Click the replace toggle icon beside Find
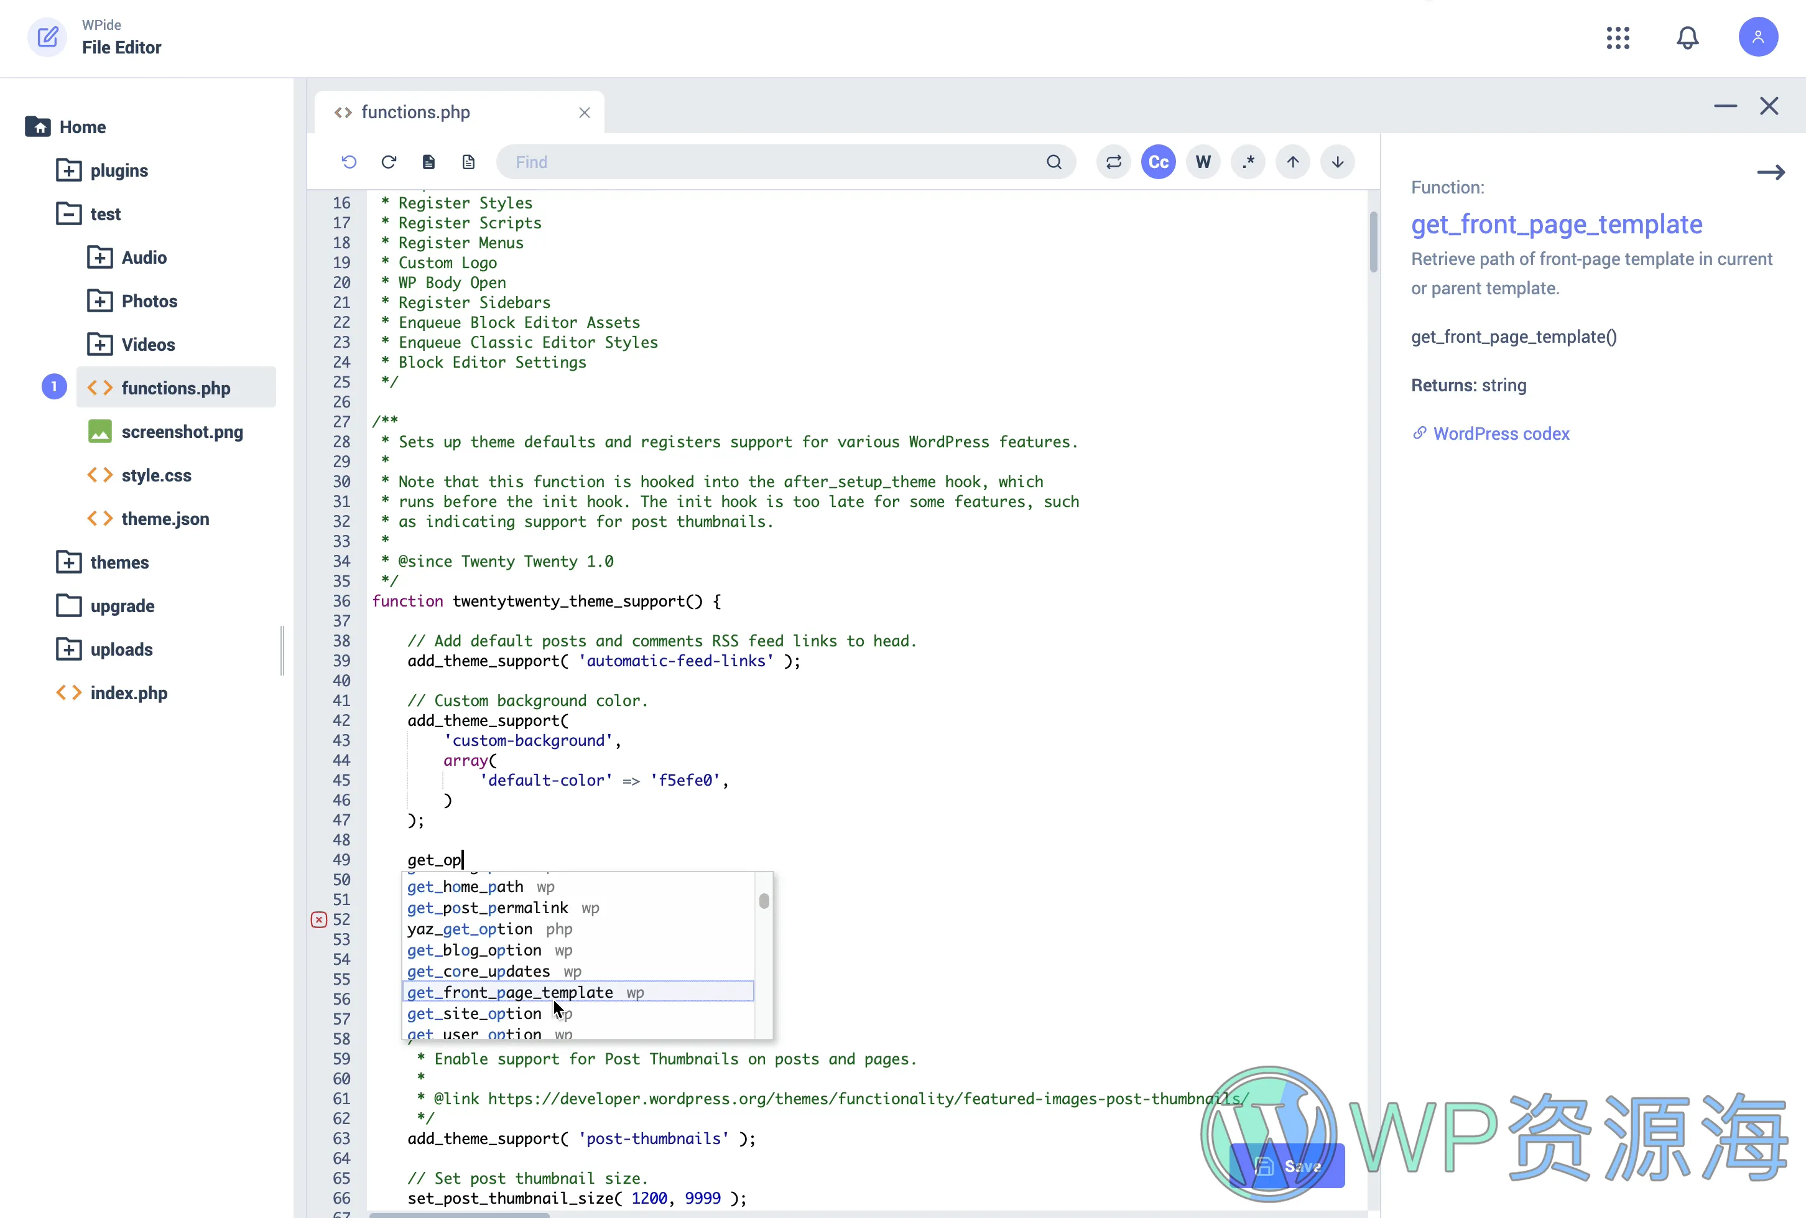This screenshot has width=1806, height=1218. [x=1113, y=162]
